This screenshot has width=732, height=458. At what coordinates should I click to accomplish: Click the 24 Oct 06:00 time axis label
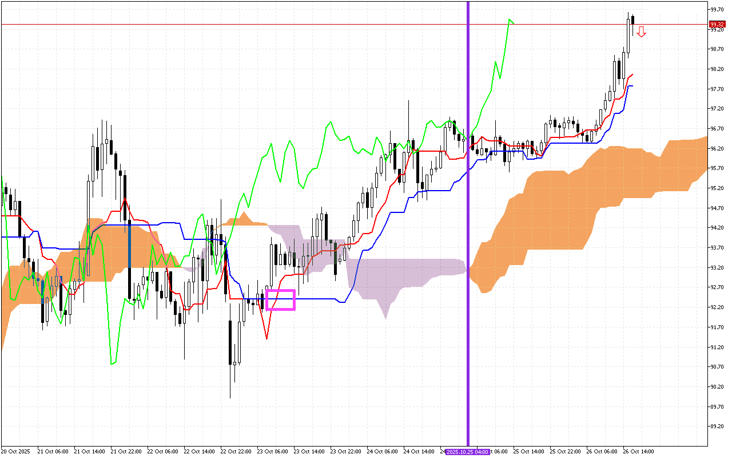[x=382, y=451]
